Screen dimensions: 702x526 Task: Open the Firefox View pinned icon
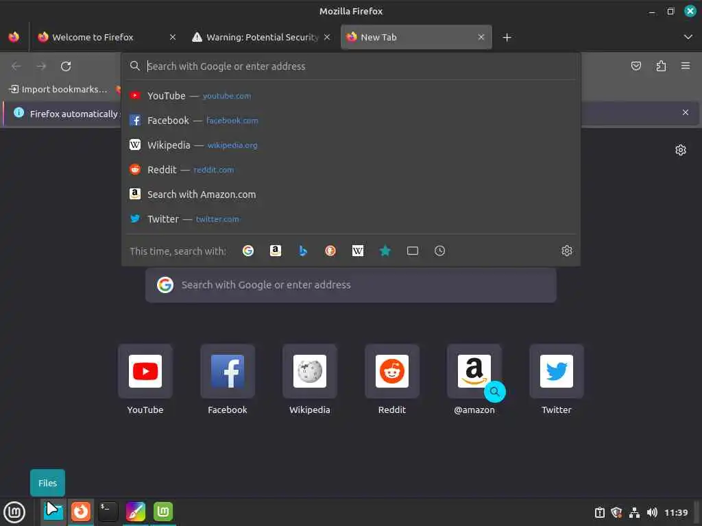click(14, 37)
